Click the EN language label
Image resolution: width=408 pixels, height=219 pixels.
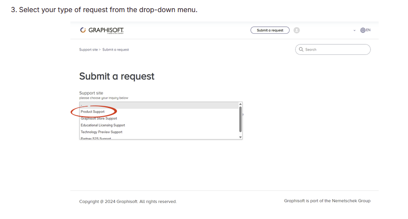tap(368, 30)
